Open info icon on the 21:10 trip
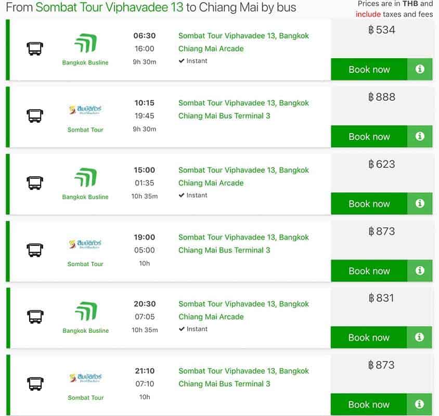 (420, 404)
